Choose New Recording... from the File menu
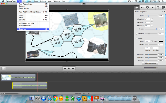The image size is (166, 103). [33, 4]
